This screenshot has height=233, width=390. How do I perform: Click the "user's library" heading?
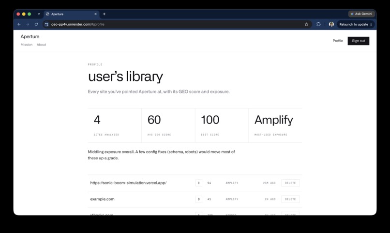coord(126,76)
